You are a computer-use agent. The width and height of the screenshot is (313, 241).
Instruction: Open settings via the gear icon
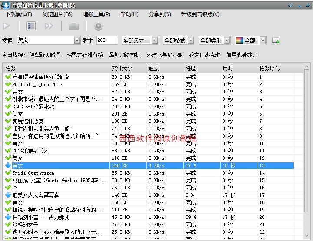pos(99,26)
